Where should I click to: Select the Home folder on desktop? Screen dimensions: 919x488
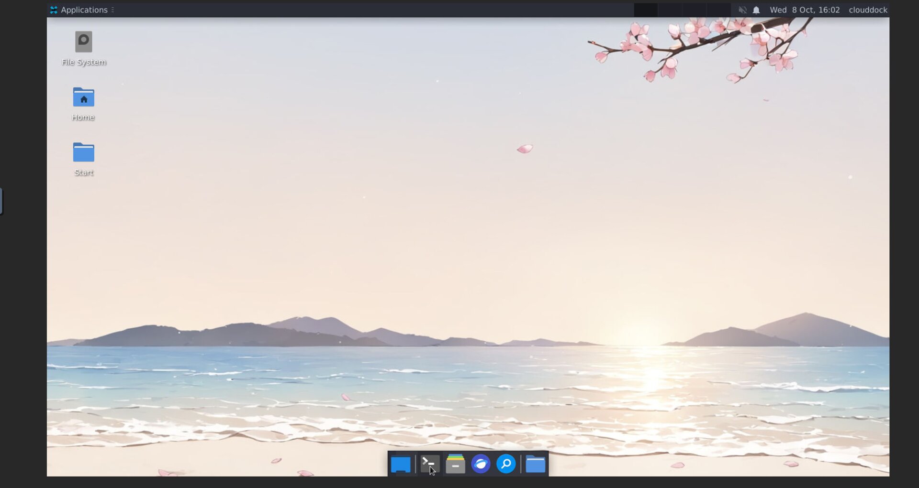point(84,98)
